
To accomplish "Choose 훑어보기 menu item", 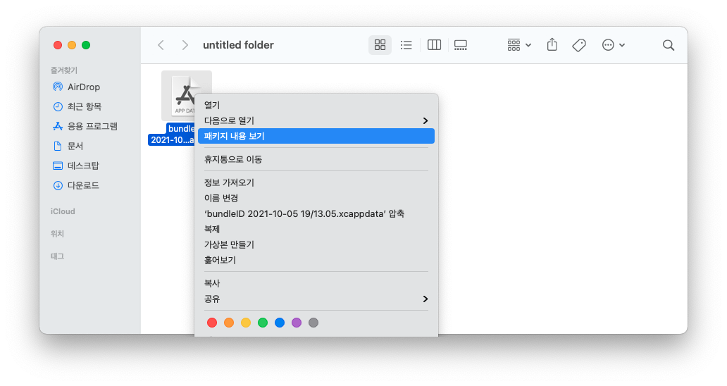I will click(316, 260).
